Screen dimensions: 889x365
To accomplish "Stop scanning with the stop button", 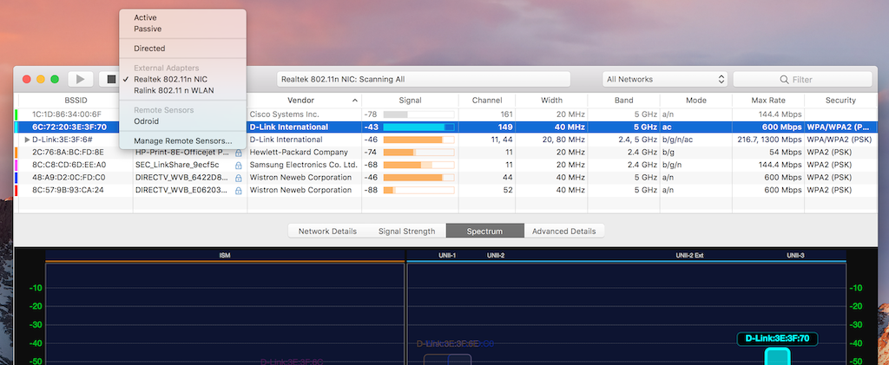I will click(x=111, y=79).
